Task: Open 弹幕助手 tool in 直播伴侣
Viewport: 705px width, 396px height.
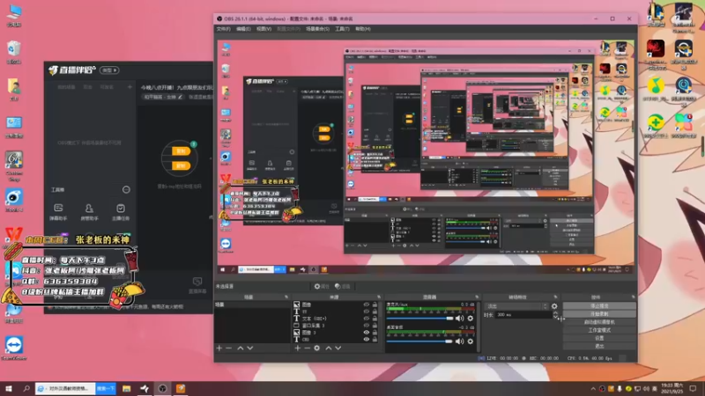Action: (58, 212)
